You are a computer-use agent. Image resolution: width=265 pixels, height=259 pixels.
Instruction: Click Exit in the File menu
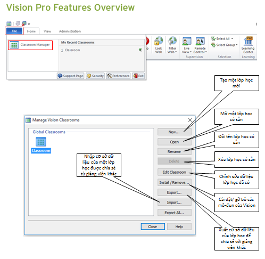pos(138,76)
